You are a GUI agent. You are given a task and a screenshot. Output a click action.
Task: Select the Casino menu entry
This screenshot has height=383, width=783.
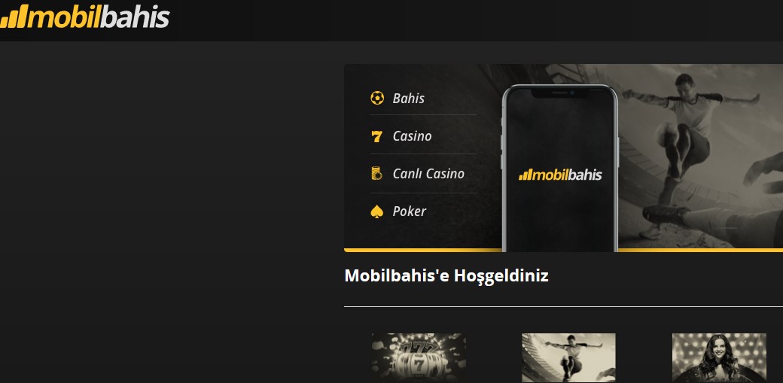tap(412, 136)
